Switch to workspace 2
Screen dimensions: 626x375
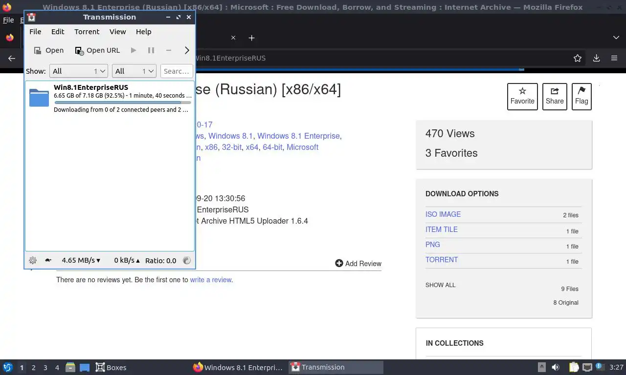(x=33, y=368)
